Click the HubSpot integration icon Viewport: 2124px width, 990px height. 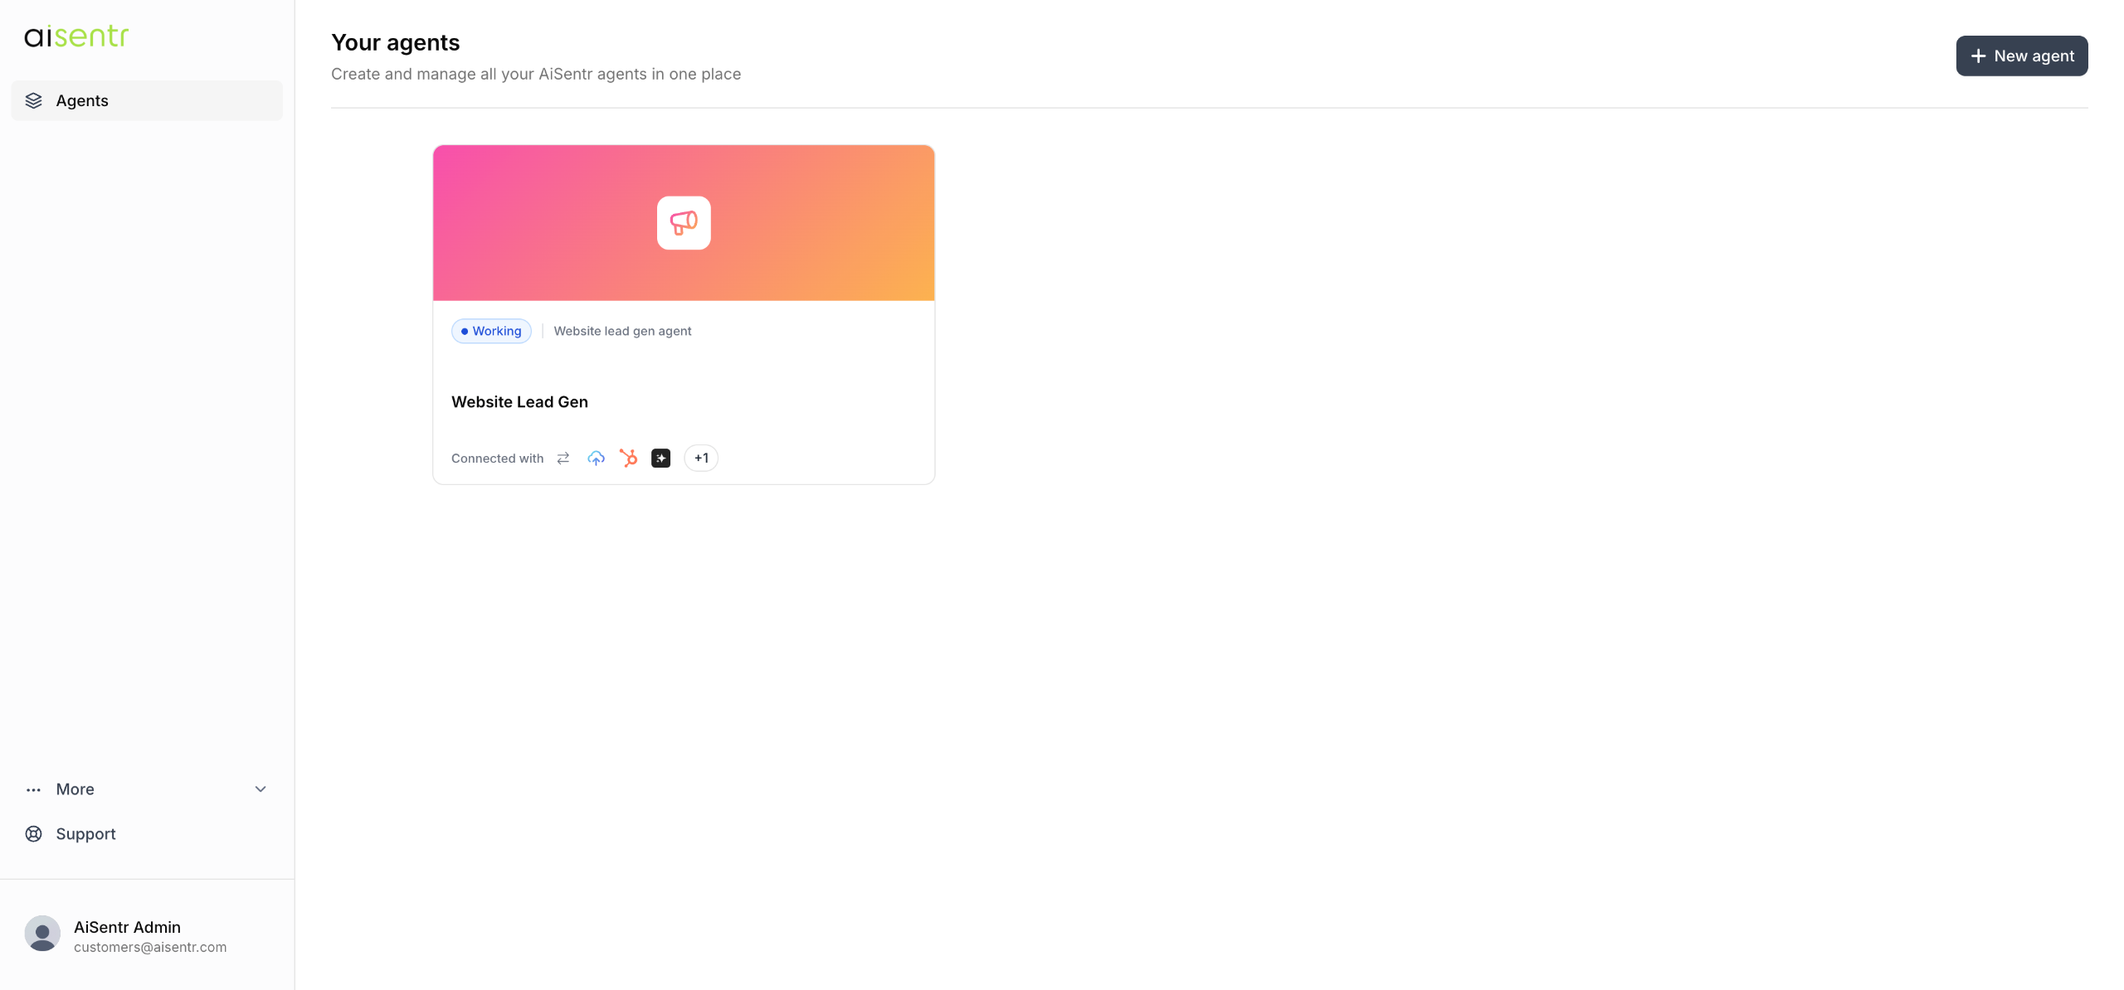click(x=628, y=458)
